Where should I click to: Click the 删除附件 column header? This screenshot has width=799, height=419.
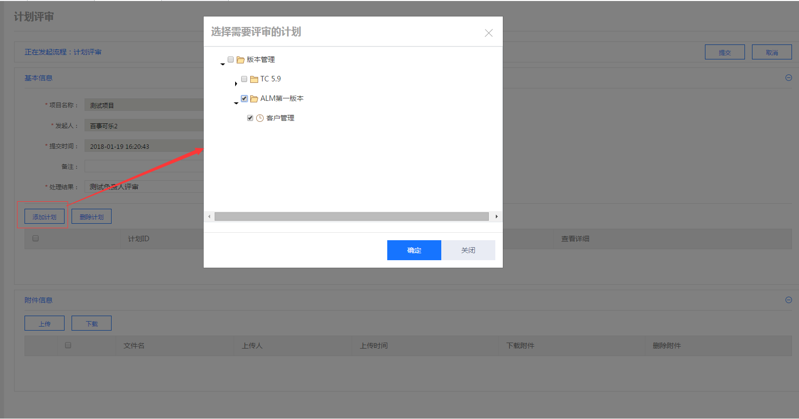point(666,346)
